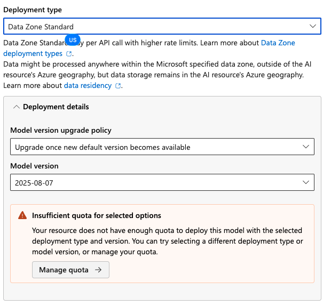The image size is (323, 306).
Task: Follow the data residency link
Action: point(88,85)
